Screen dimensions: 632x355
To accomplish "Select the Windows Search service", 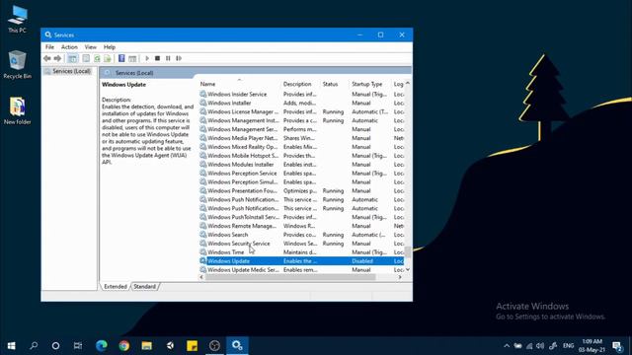I will [x=301, y=235].
